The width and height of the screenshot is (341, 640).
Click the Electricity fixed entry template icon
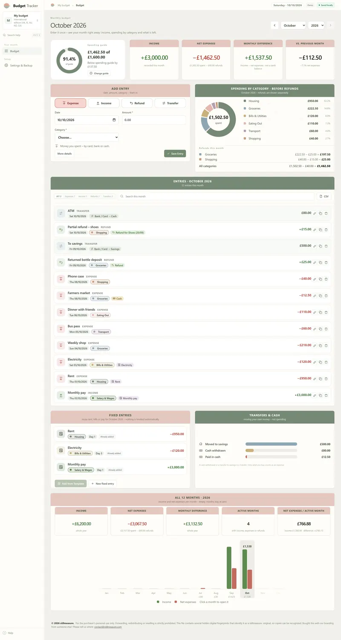click(x=61, y=451)
